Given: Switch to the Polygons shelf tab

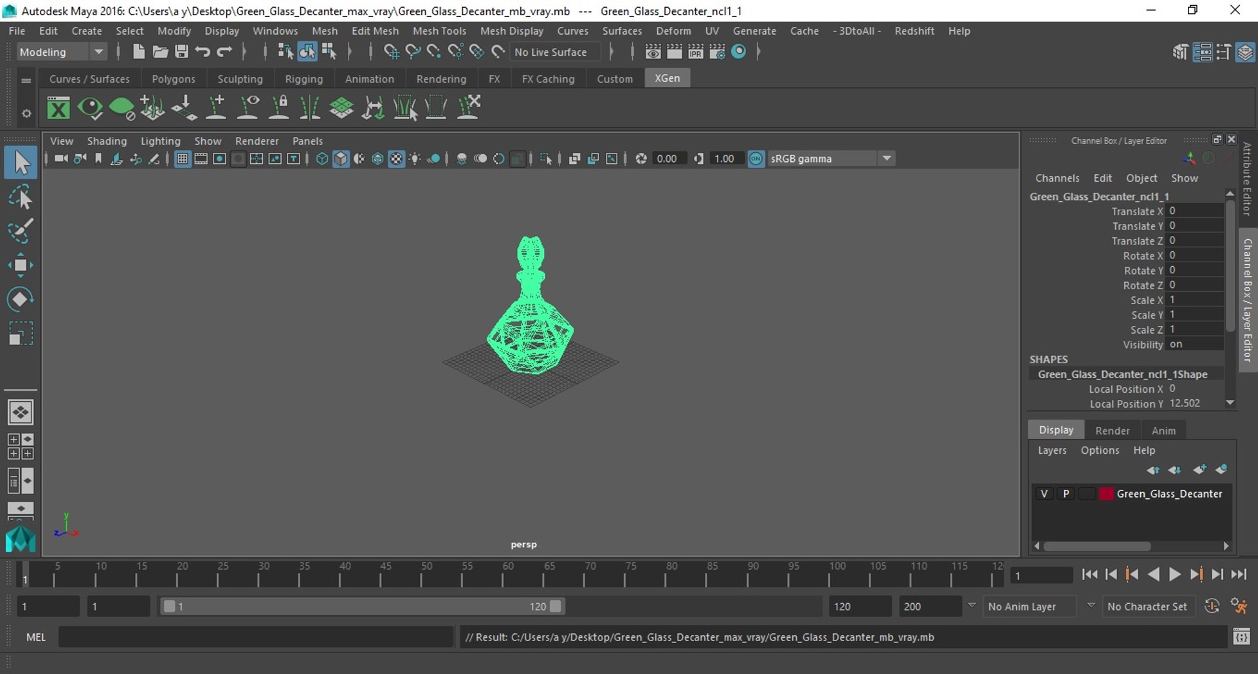Looking at the screenshot, I should point(174,79).
